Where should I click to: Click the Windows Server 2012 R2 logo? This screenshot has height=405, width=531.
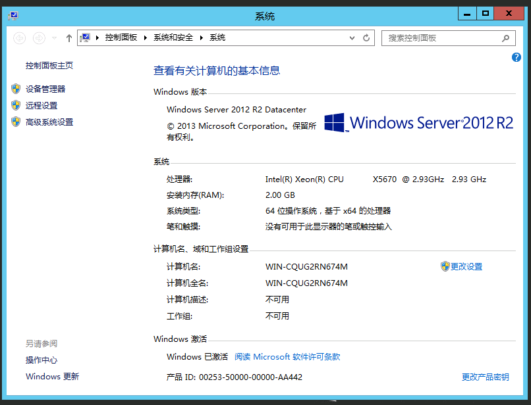pyautogui.click(x=418, y=123)
